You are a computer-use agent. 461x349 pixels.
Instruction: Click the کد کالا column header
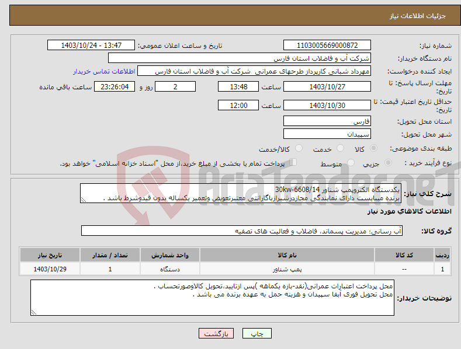(404, 255)
